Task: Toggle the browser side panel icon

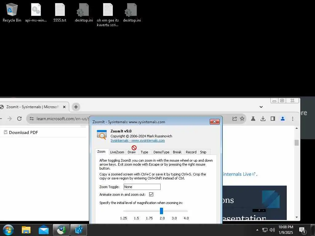Action: (x=273, y=119)
